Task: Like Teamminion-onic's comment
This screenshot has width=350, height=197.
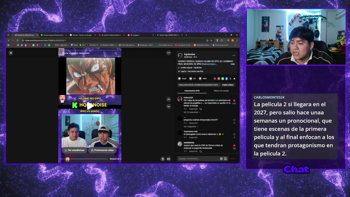Action: pos(234,134)
